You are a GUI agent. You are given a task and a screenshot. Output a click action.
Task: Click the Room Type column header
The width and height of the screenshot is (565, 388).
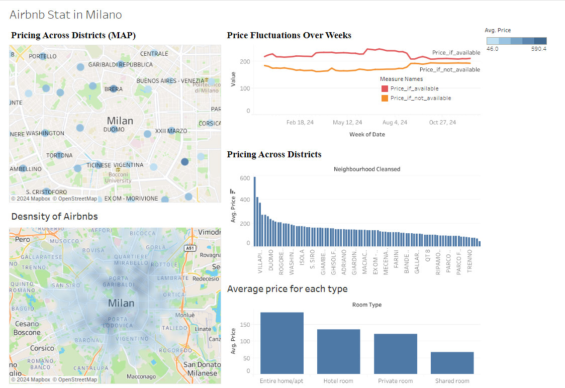[367, 305]
